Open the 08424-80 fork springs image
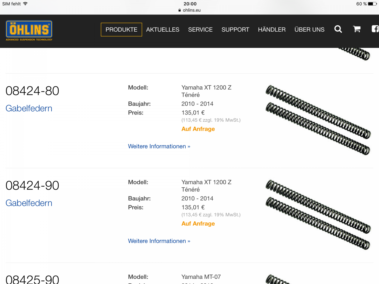379x284 pixels. pyautogui.click(x=318, y=120)
